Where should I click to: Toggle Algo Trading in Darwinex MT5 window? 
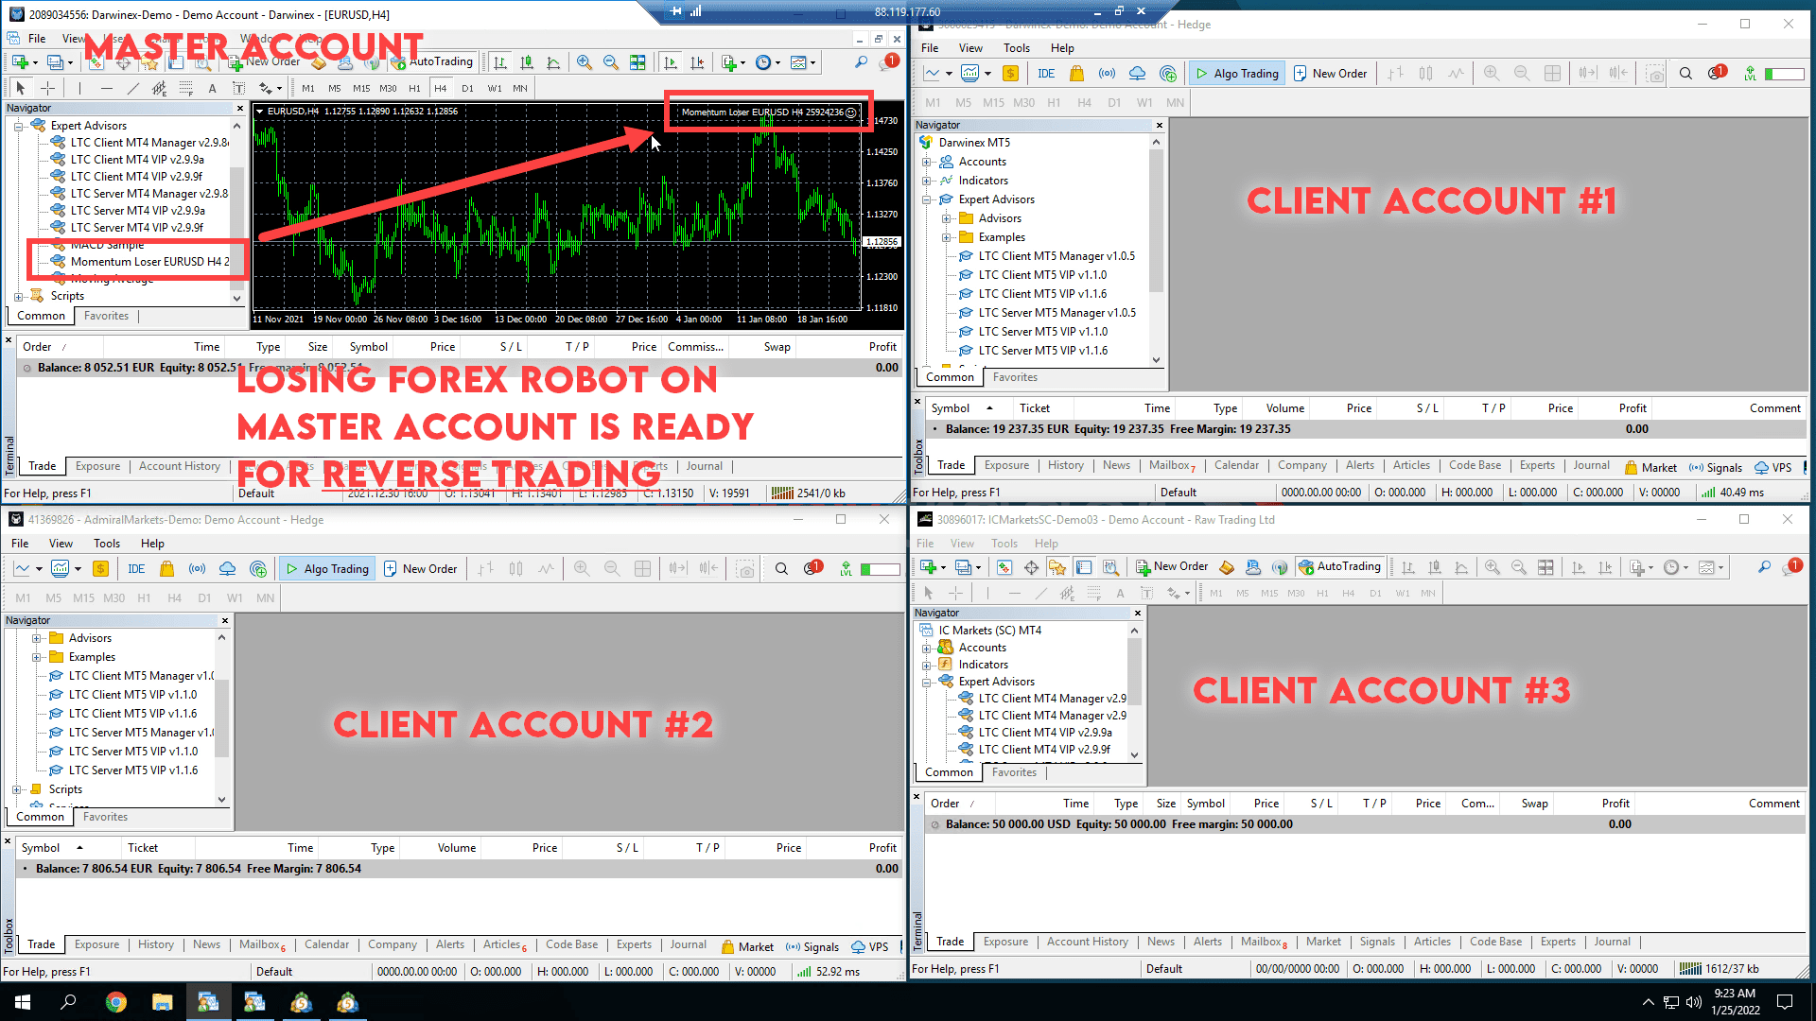pyautogui.click(x=1236, y=74)
